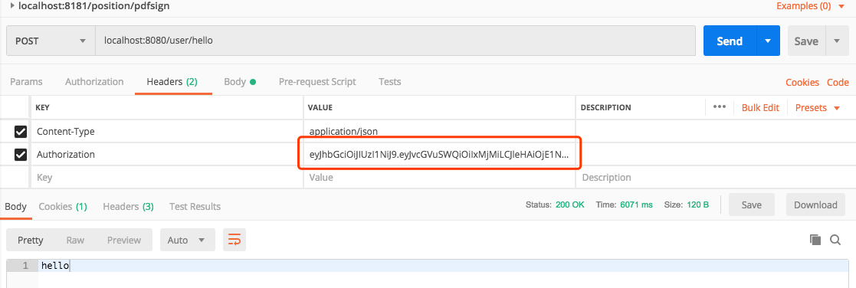This screenshot has height=288, width=856.
Task: Click the application/json value cell
Action: 439,132
